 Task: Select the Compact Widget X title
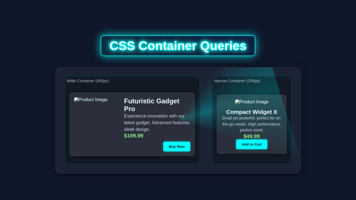pos(252,112)
